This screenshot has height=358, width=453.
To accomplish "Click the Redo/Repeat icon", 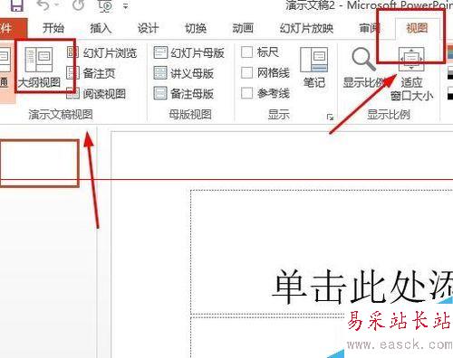I will pyautogui.click(x=78, y=5).
